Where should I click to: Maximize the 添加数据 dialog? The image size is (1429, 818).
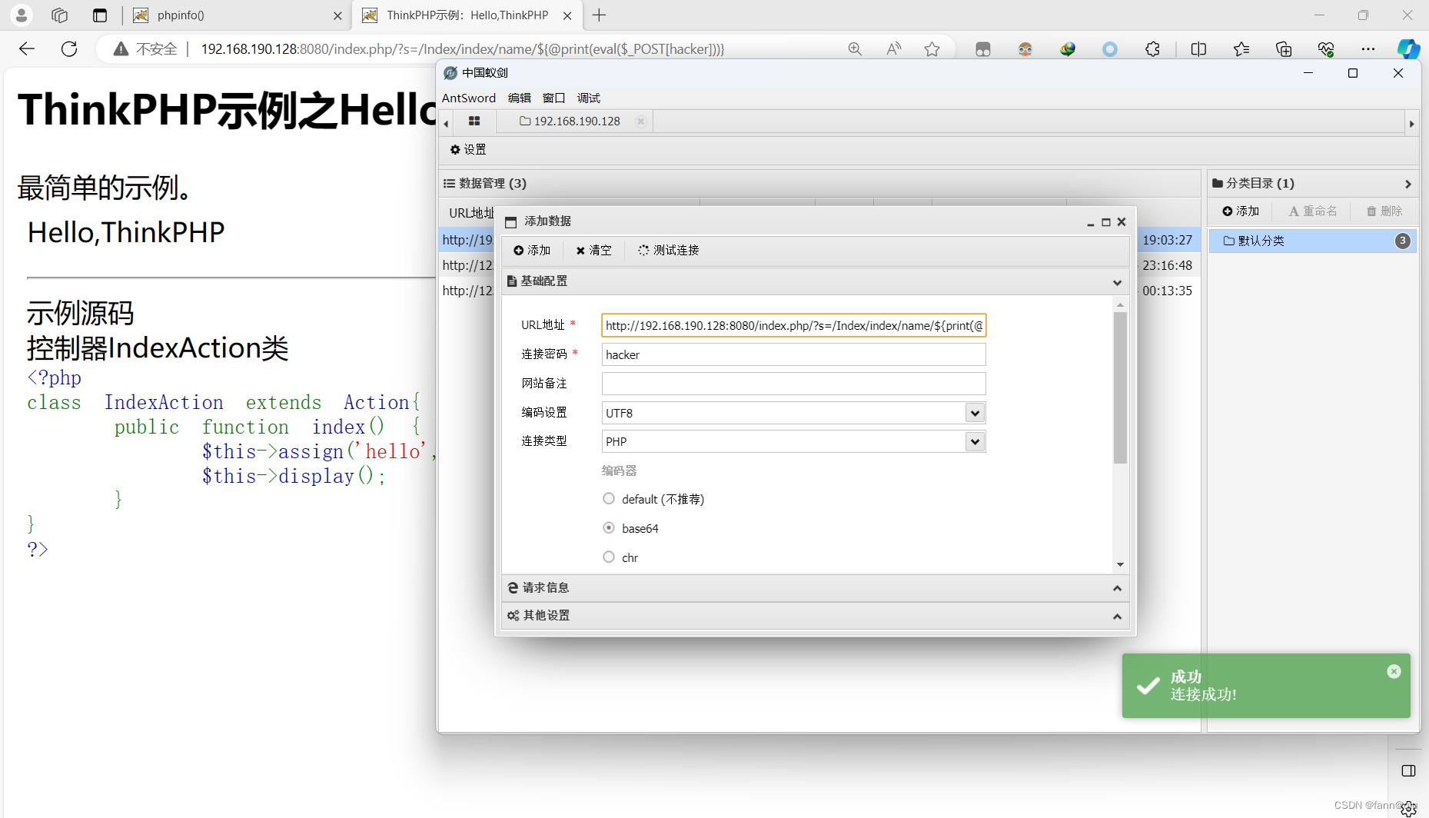tap(1106, 223)
